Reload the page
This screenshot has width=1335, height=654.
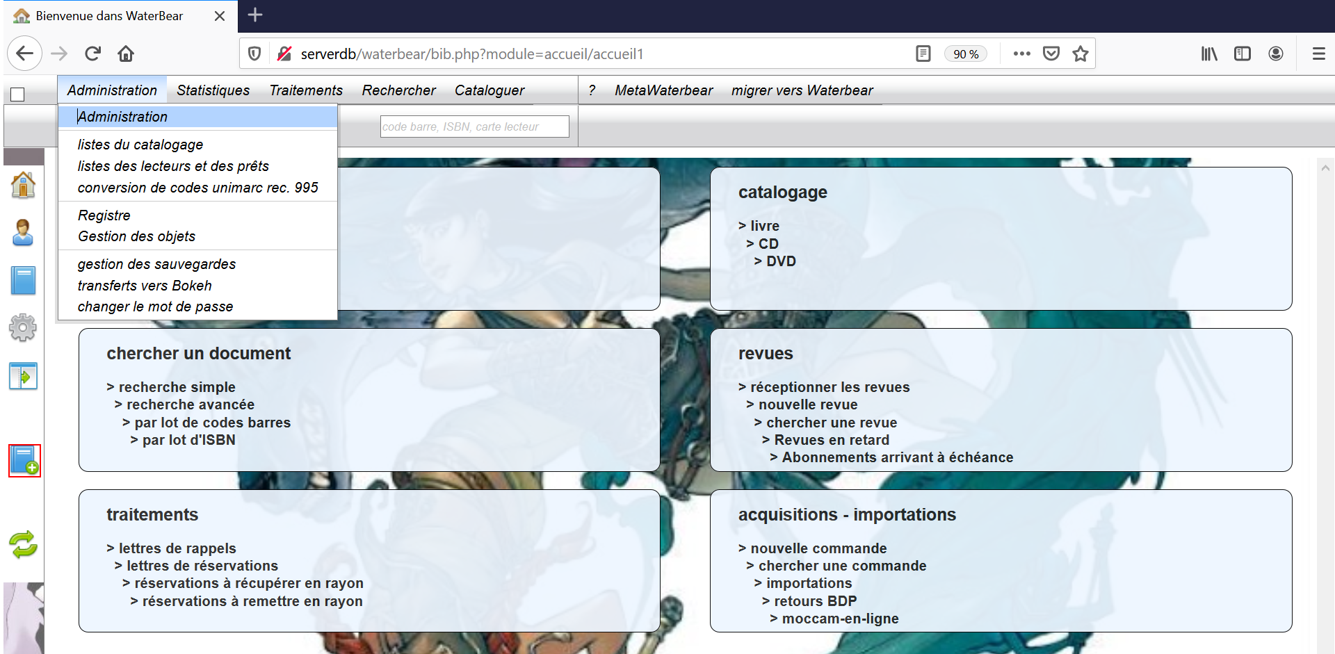92,54
